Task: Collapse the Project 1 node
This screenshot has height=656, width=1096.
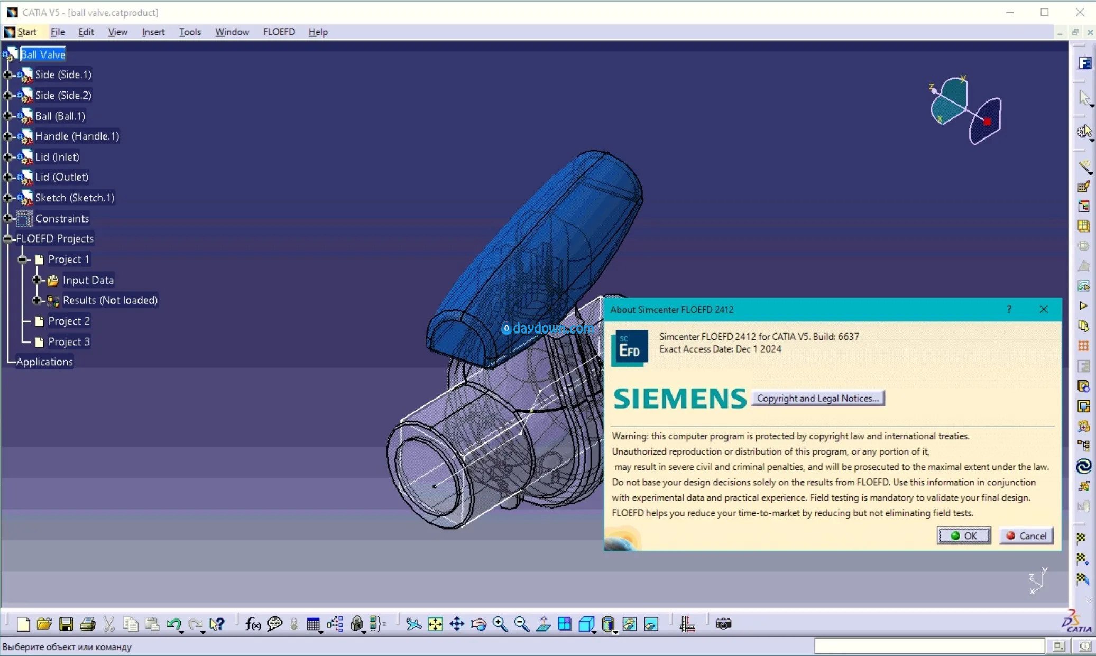Action: click(x=22, y=260)
